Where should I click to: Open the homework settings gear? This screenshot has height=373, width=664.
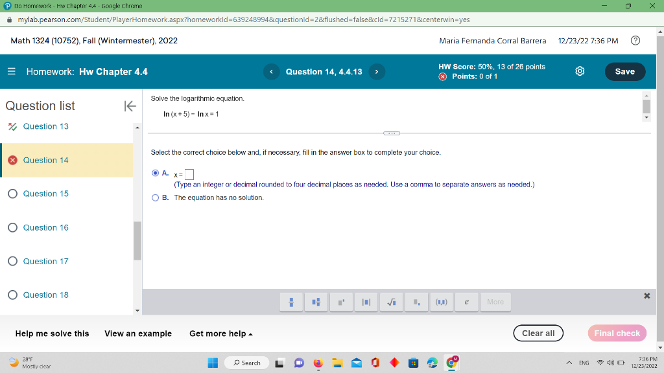click(x=580, y=72)
